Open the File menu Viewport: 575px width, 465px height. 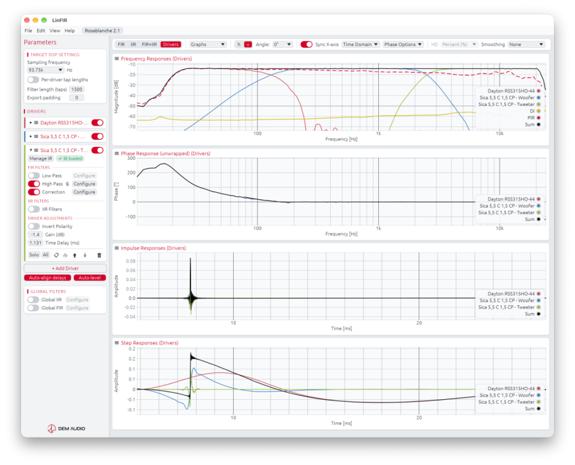pyautogui.click(x=28, y=31)
